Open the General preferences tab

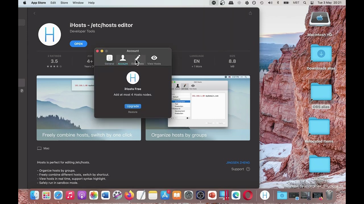pos(109,60)
